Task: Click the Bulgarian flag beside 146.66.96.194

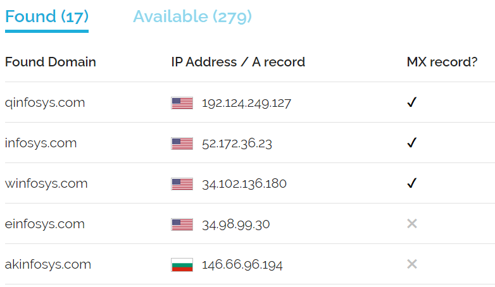Action: point(182,265)
